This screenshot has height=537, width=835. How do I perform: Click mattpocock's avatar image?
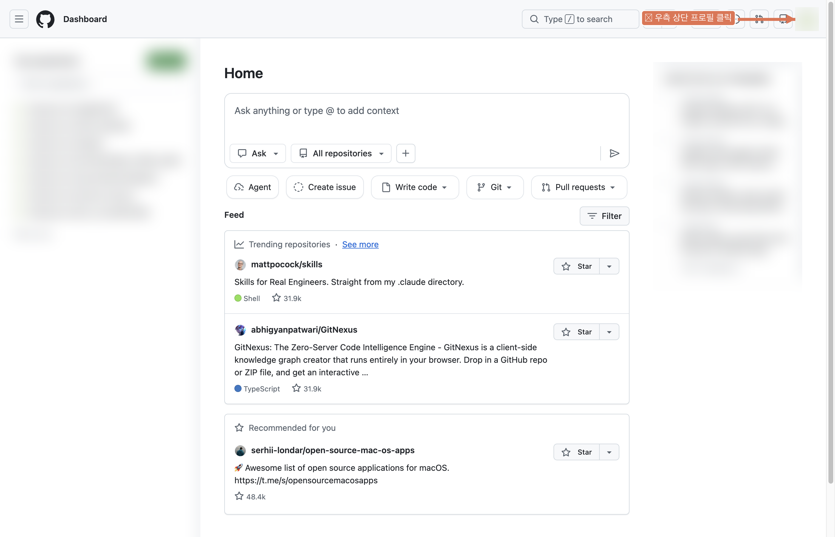point(240,265)
